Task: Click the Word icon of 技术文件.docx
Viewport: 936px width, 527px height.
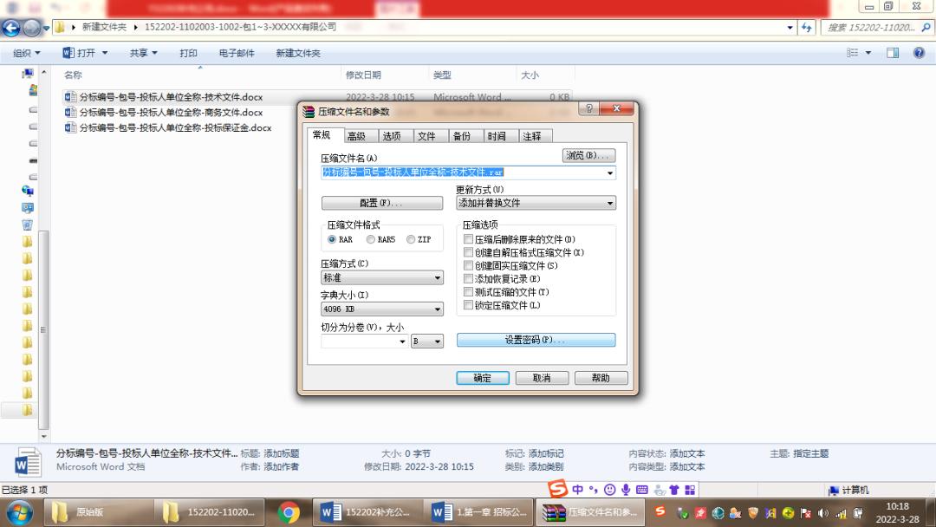Action: point(70,97)
